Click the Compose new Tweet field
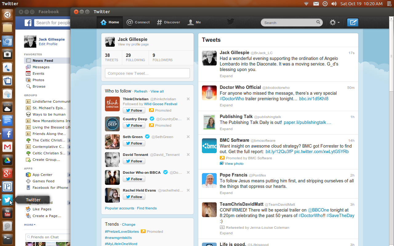Image resolution: width=394 pixels, height=246 pixels. 147,73
